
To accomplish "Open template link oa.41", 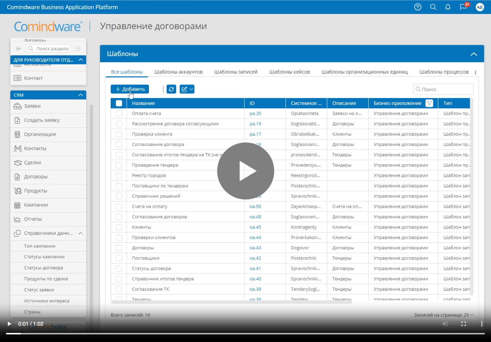I will pyautogui.click(x=255, y=268).
